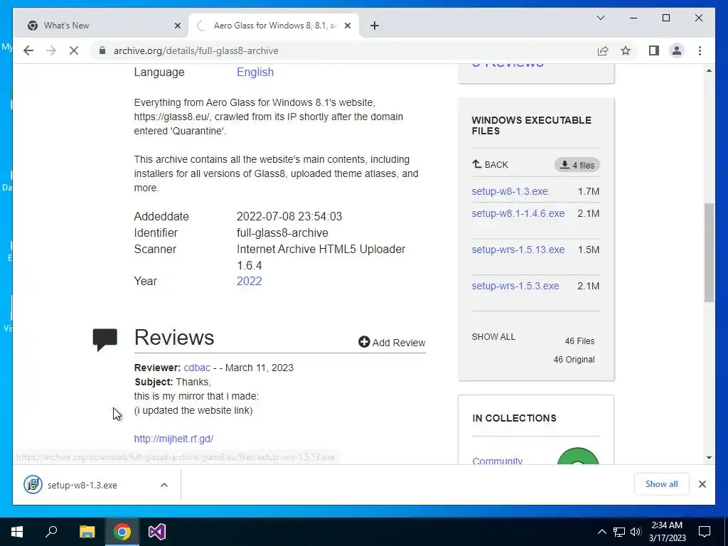Download setup-w8-1.3.exe link
This screenshot has height=546, width=728.
tap(510, 191)
